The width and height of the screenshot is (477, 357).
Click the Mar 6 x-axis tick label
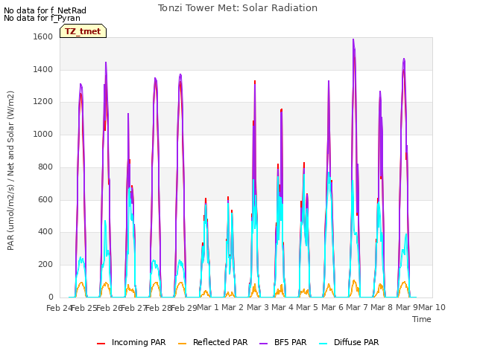pyautogui.click(x=332, y=307)
